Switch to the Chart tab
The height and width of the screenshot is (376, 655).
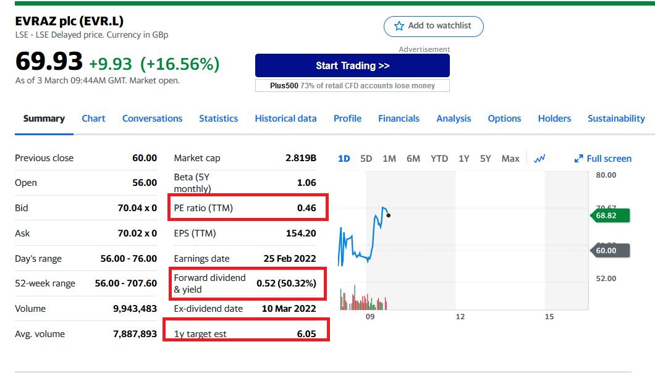coord(93,119)
